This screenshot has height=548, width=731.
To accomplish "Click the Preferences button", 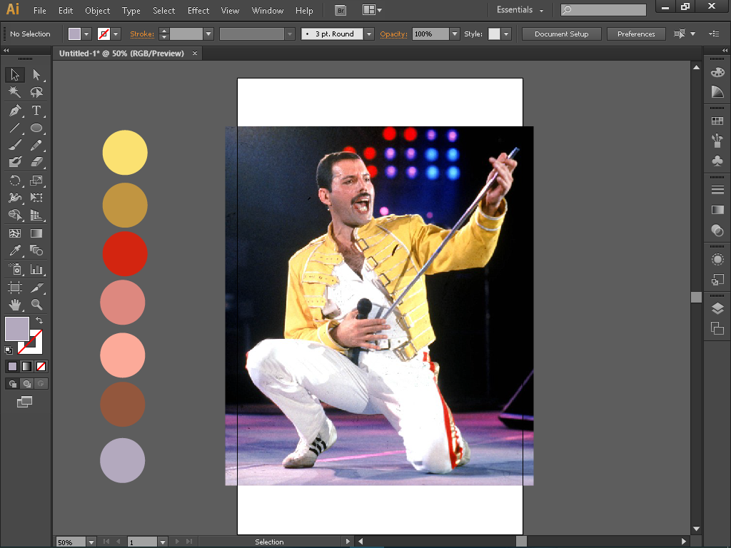I will coord(635,34).
